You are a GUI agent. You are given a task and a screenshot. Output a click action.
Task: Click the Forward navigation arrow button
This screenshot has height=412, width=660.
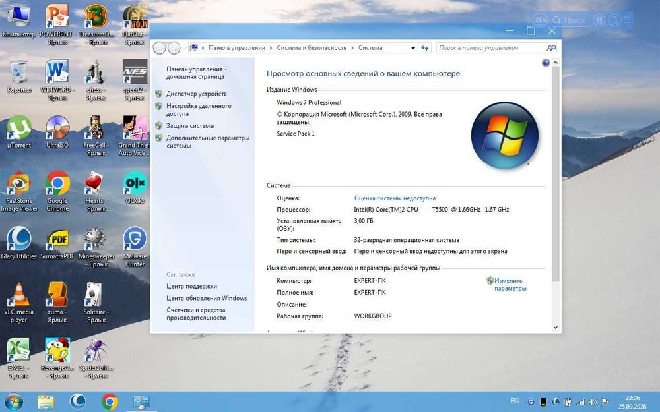pos(174,48)
